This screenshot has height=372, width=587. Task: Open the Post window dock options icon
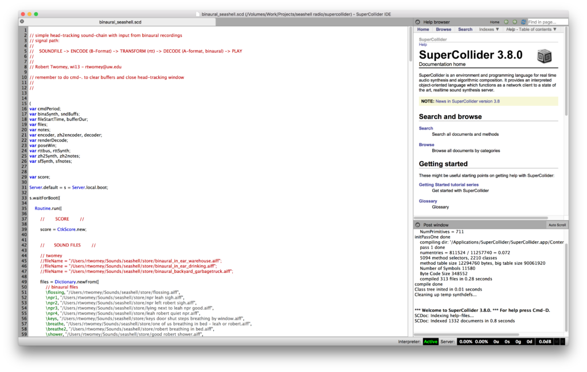[x=418, y=225]
